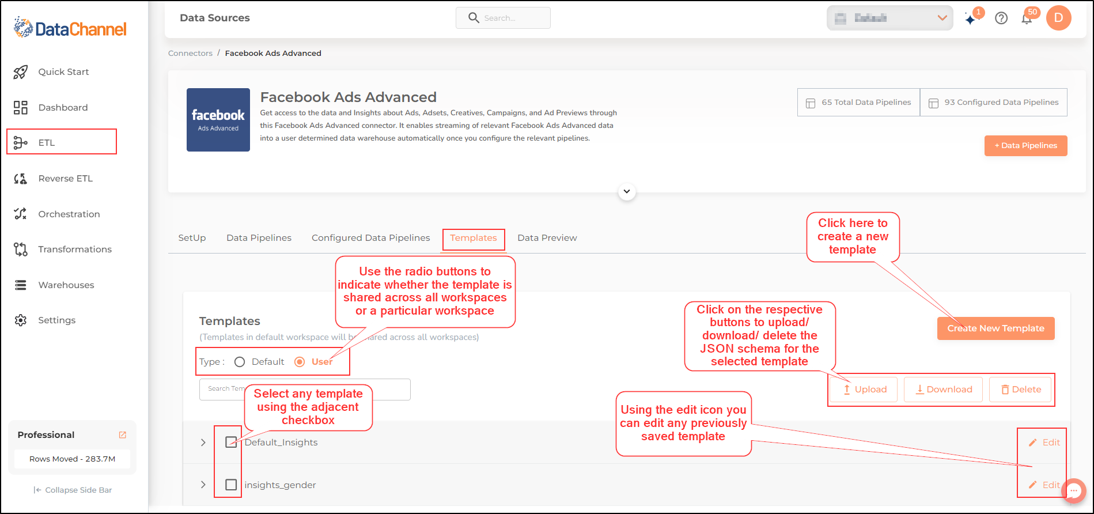Screen dimensions: 1094x514
Task: Select the Default type radio button
Action: tap(240, 362)
